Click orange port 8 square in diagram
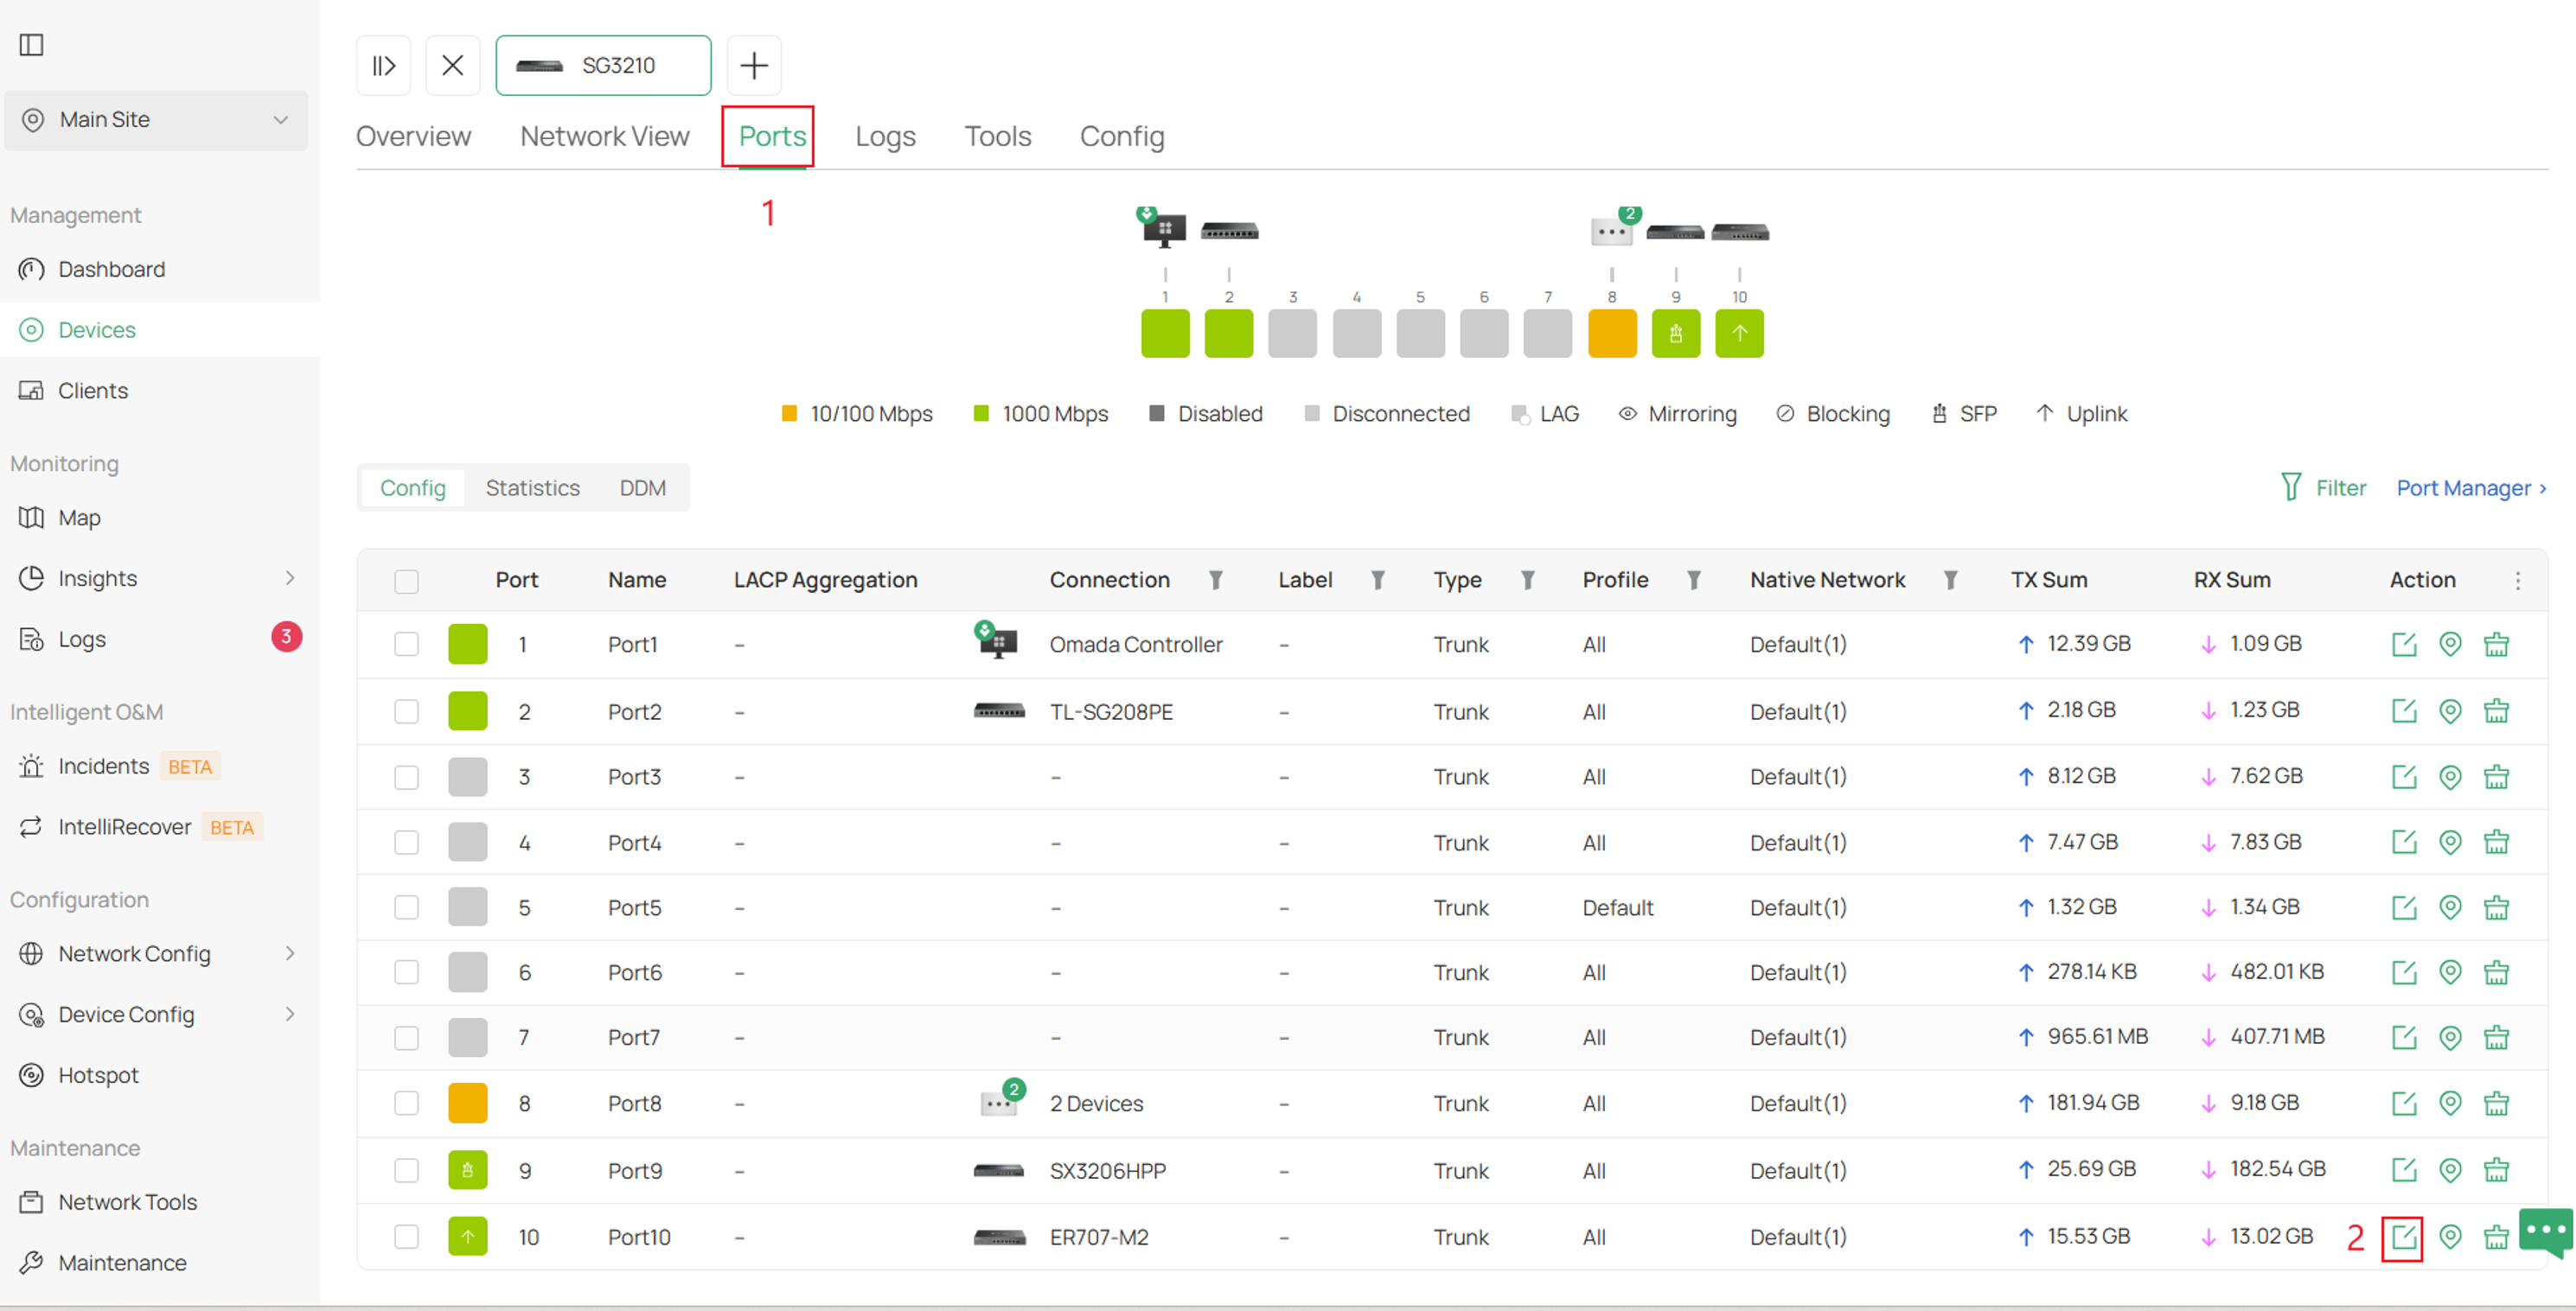 point(1612,334)
